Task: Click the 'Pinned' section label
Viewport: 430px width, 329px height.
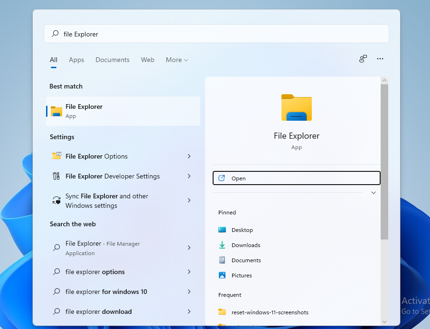Action: pos(227,213)
